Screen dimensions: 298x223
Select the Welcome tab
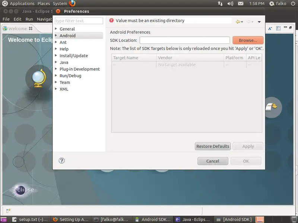click(18, 29)
